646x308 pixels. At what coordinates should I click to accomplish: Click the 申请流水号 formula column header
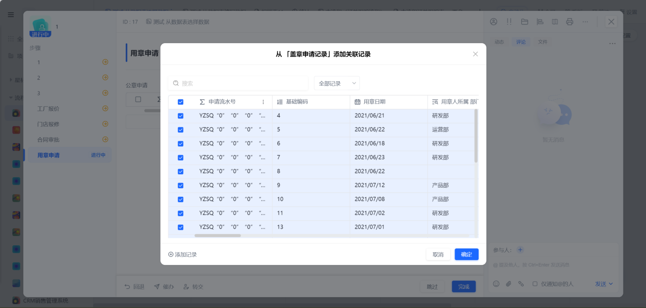233,102
